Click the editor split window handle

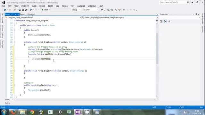[x=157, y=20]
